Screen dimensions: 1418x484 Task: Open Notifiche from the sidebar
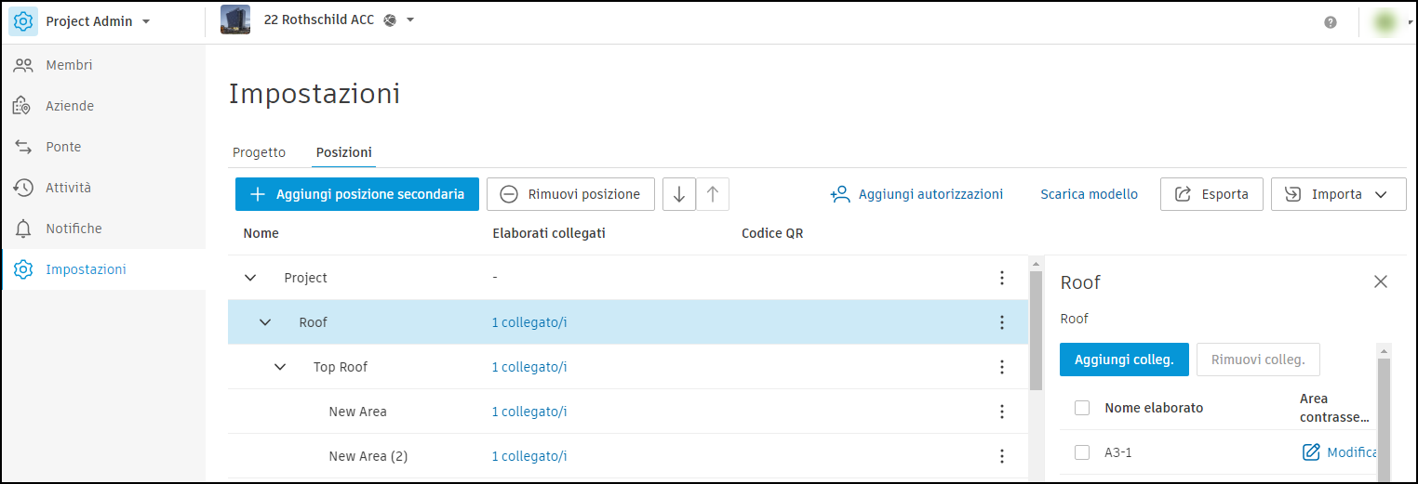(x=74, y=229)
